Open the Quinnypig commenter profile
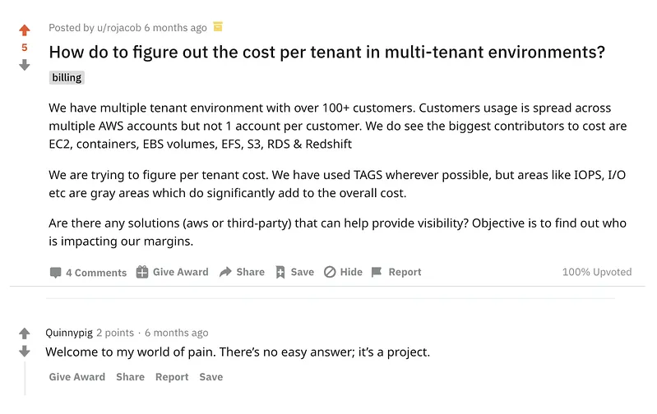Viewport: 657px width, 414px height. pyautogui.click(x=68, y=333)
